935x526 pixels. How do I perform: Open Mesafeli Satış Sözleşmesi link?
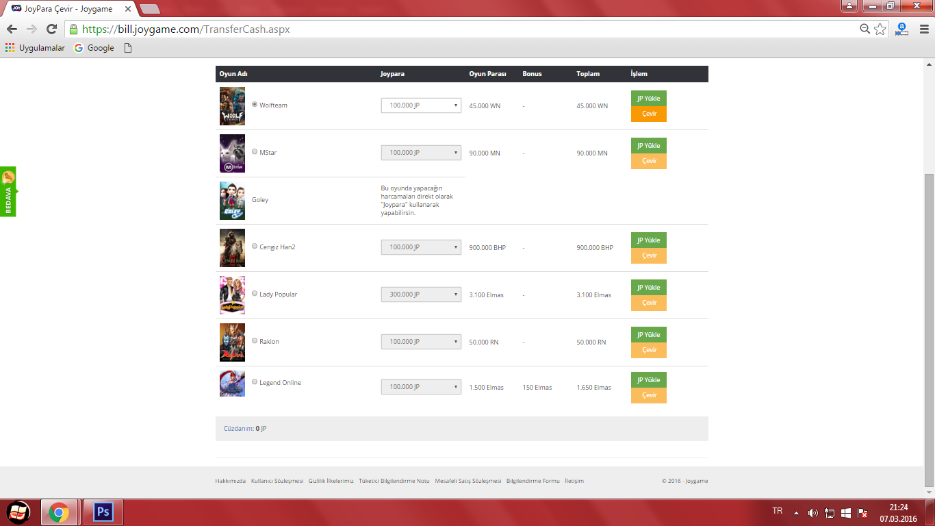468,481
